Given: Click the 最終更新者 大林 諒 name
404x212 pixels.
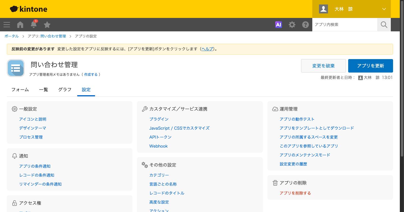Looking at the screenshot, I should pyautogui.click(x=371, y=78).
